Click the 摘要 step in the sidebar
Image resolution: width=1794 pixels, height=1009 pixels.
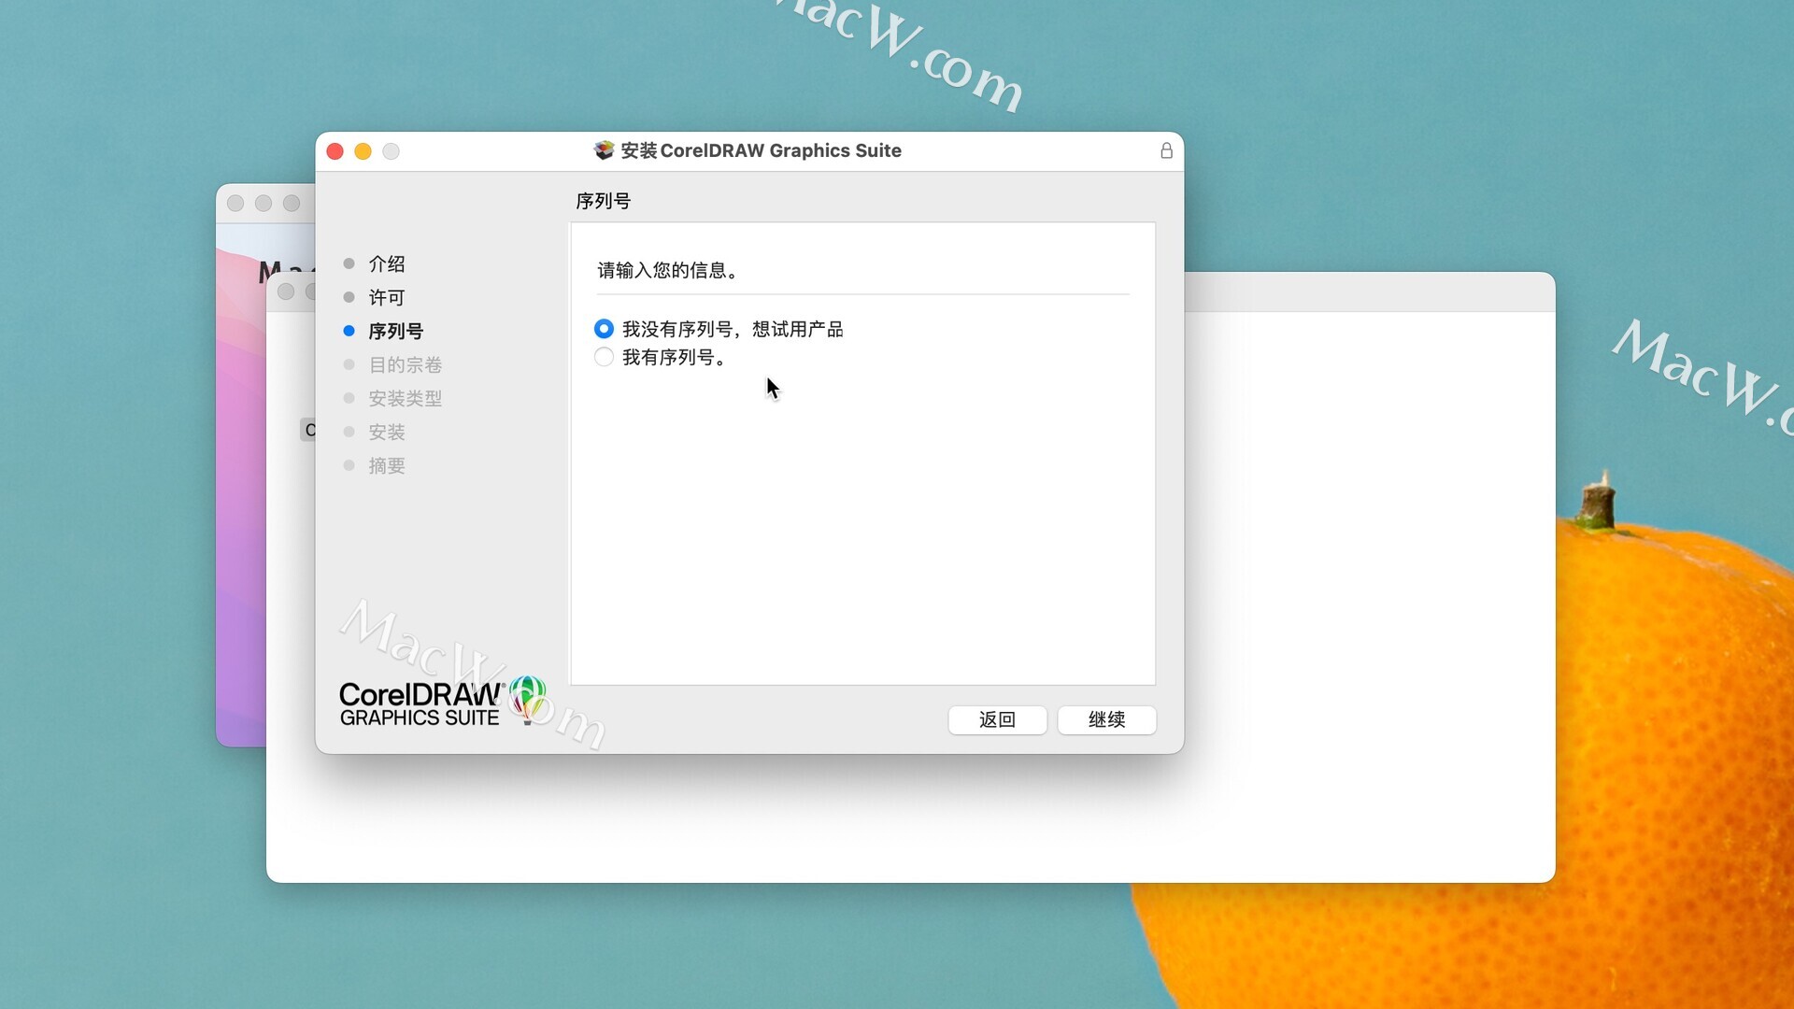[x=386, y=465]
